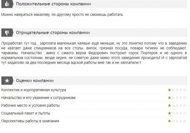Click the star icon beside company ratings header

click(7, 80)
